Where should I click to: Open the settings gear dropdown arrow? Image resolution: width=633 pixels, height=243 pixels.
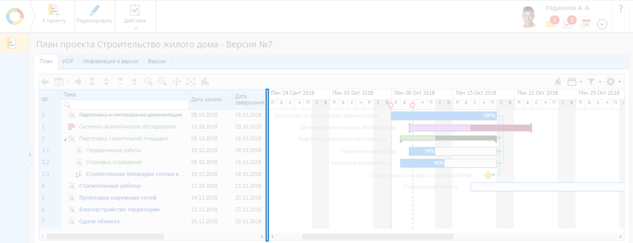(619, 82)
